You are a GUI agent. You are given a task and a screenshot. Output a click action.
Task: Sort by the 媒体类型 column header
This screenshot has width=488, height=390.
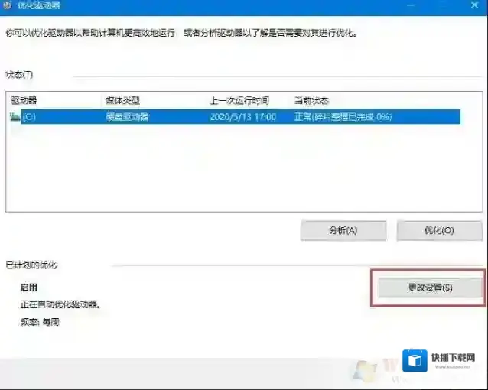(x=122, y=101)
